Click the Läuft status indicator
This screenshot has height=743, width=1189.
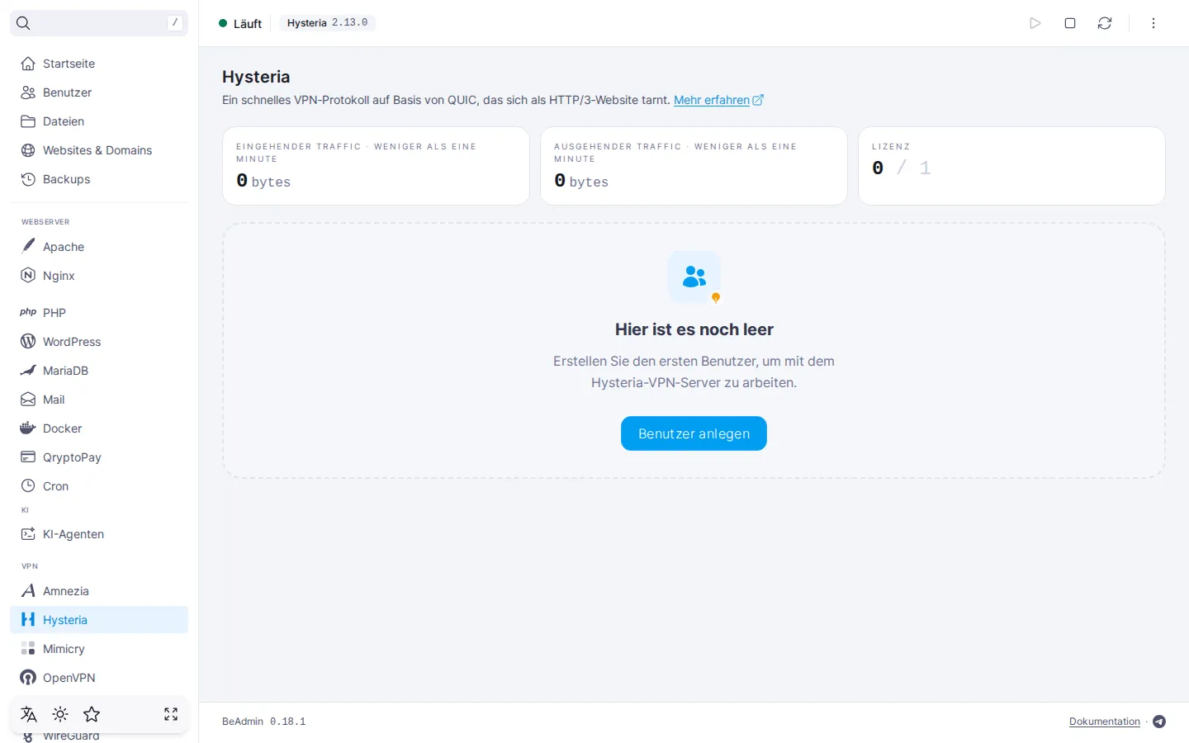tap(240, 23)
